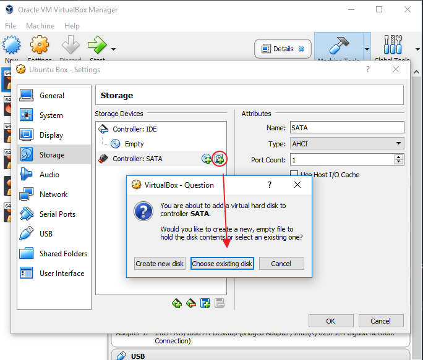Select the Network settings category
Image resolution: width=423 pixels, height=360 pixels.
pos(54,195)
